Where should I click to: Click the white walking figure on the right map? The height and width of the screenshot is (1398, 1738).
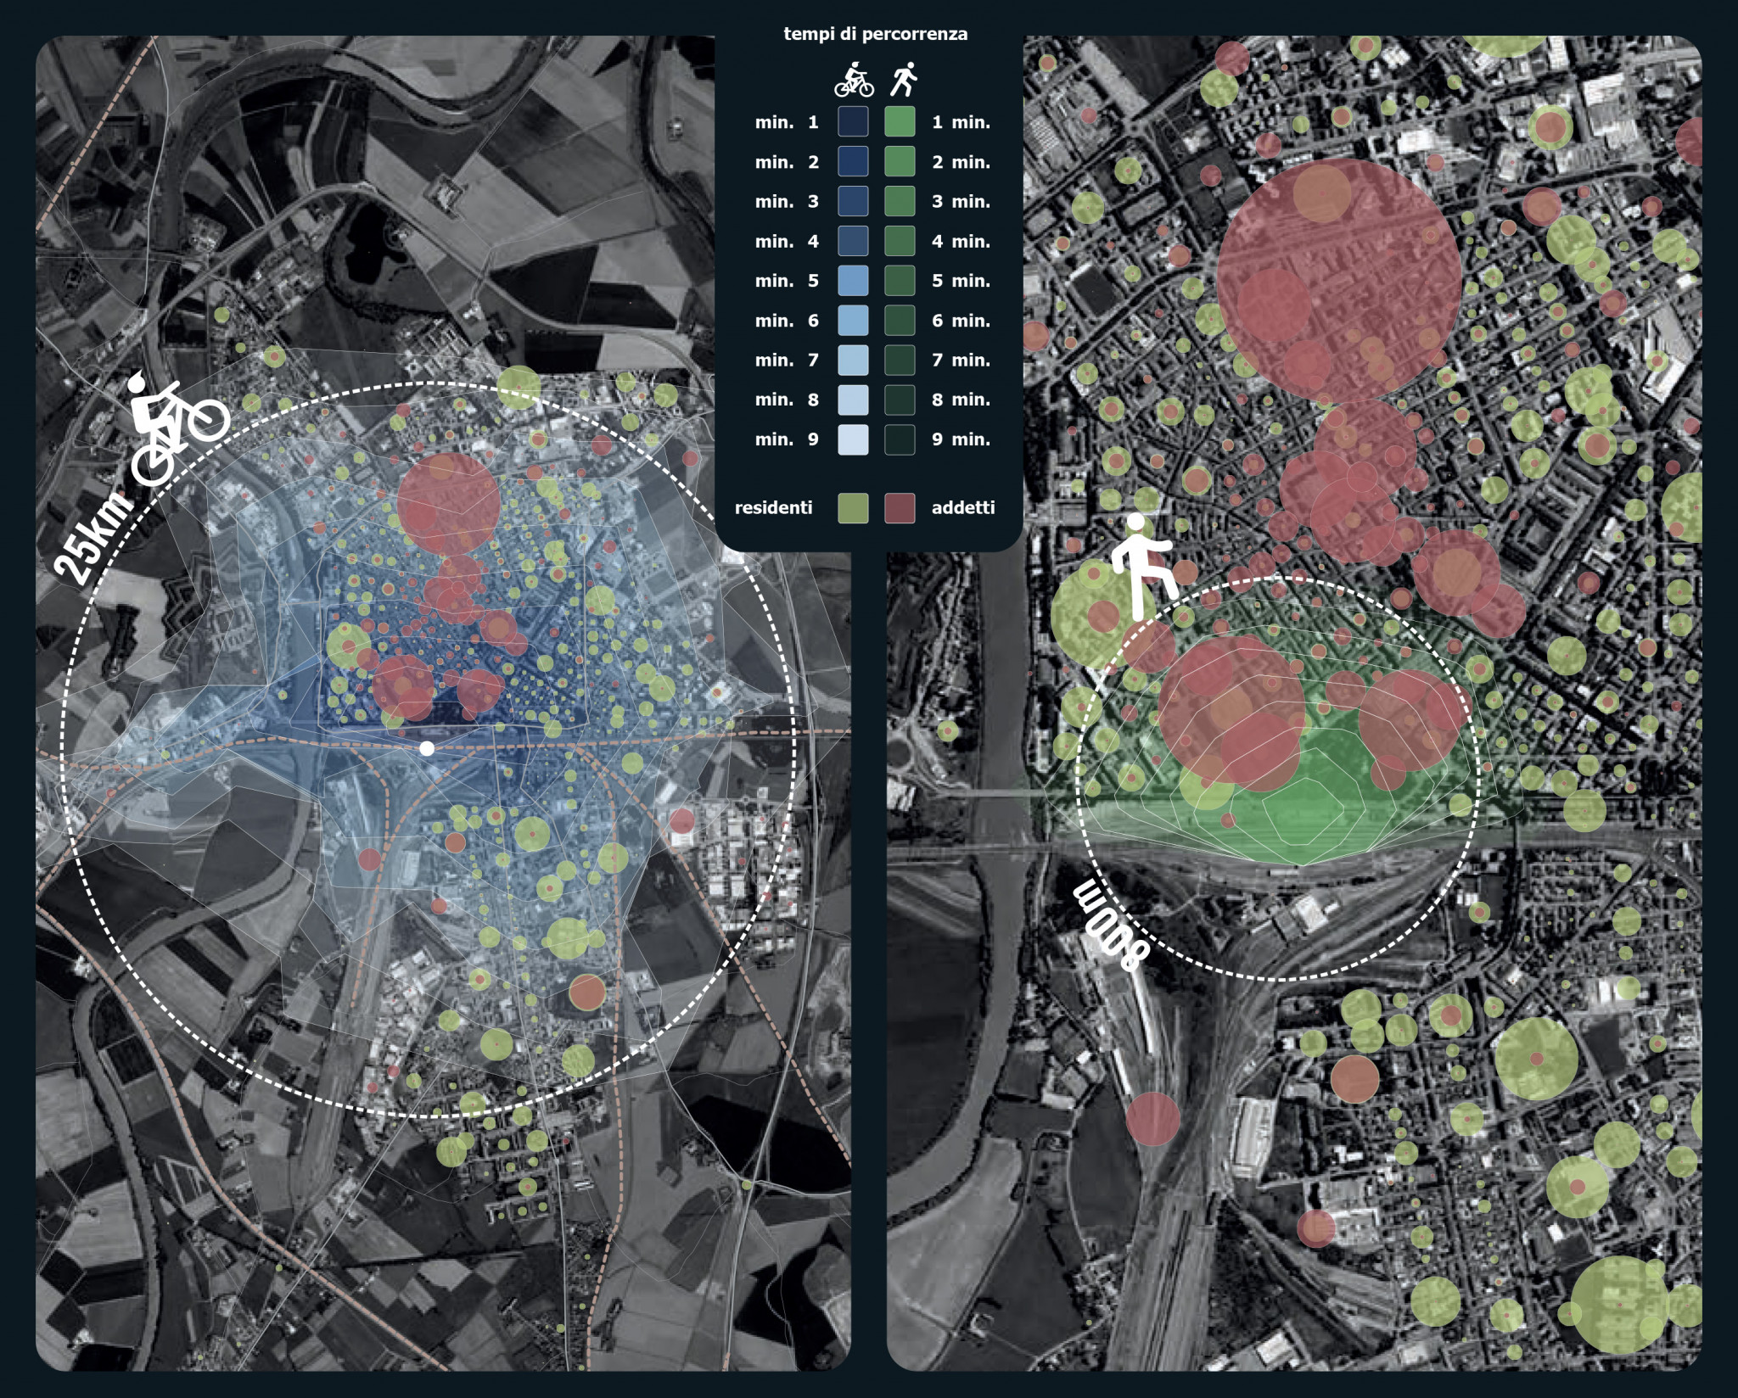1145,566
